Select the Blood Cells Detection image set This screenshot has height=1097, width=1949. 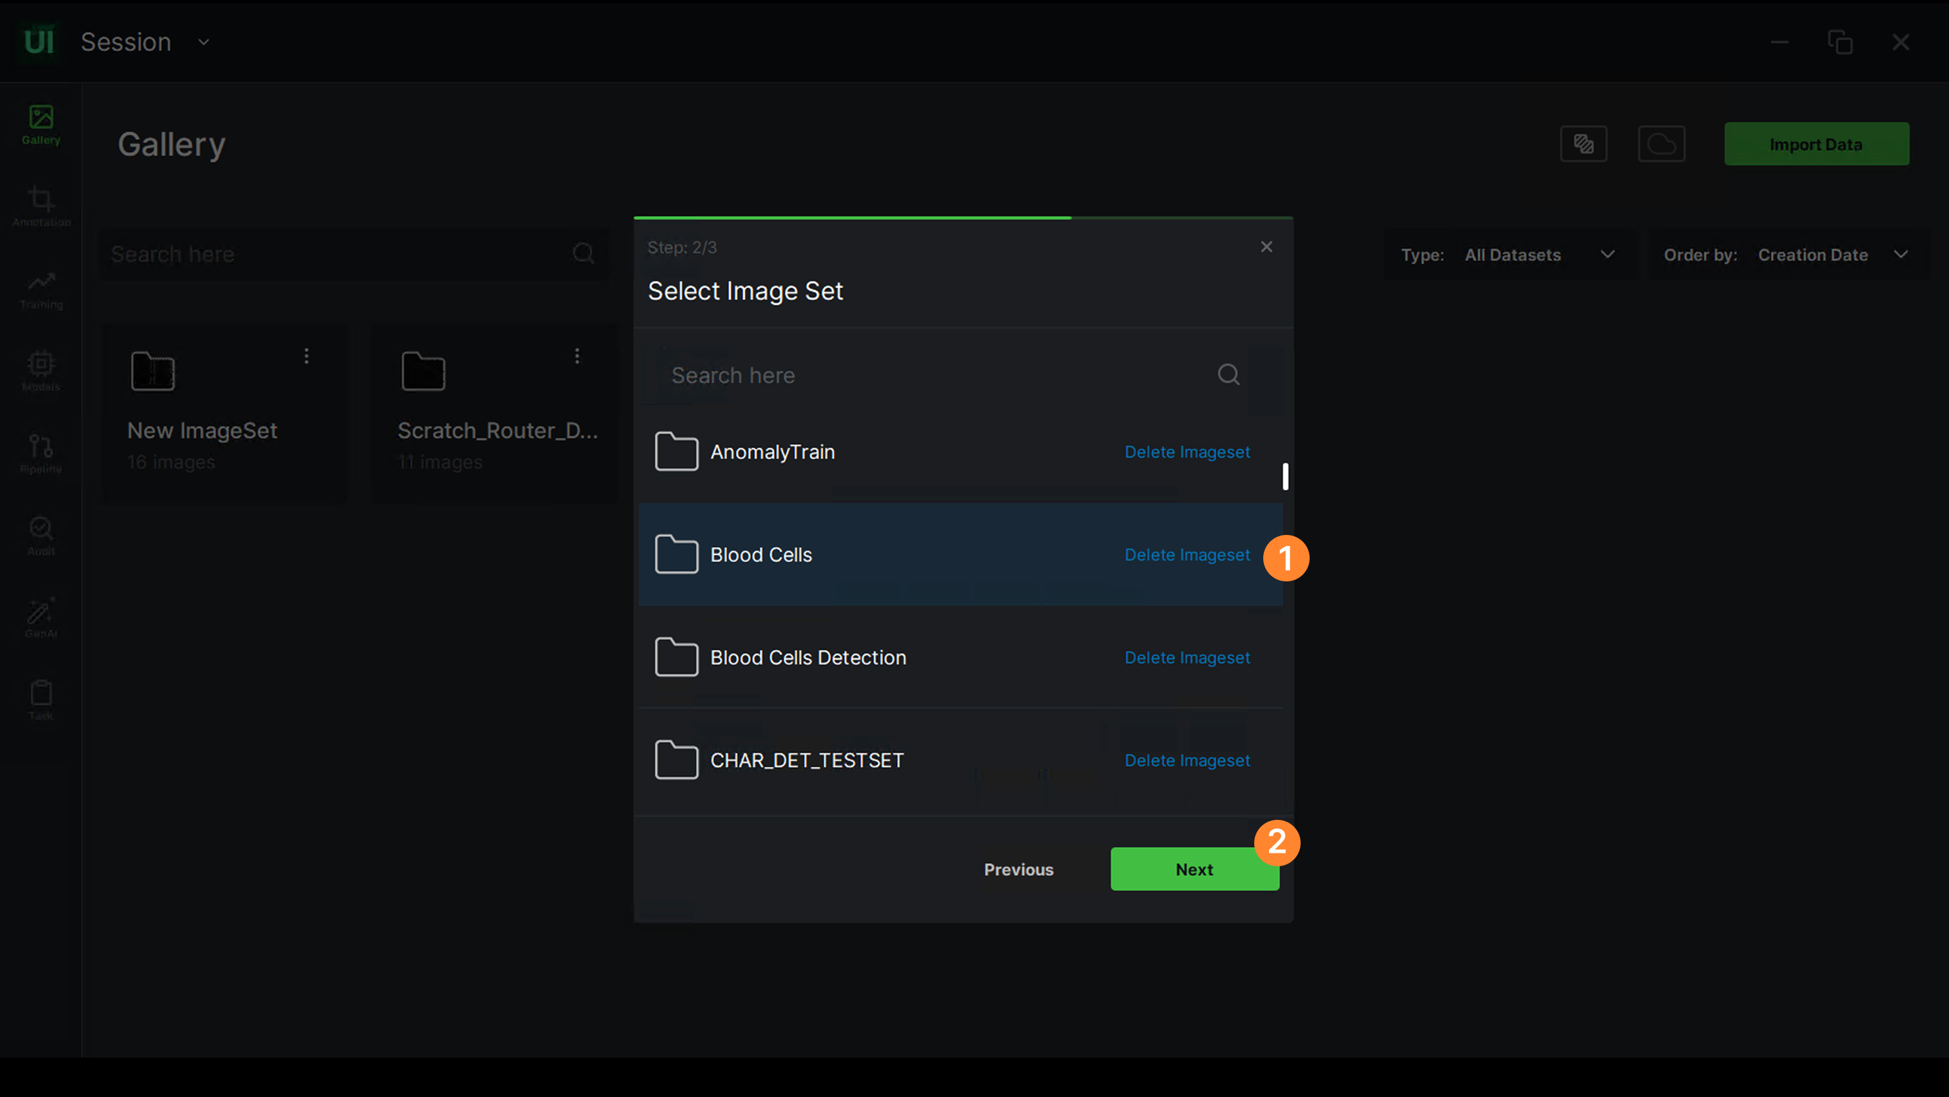coord(808,657)
